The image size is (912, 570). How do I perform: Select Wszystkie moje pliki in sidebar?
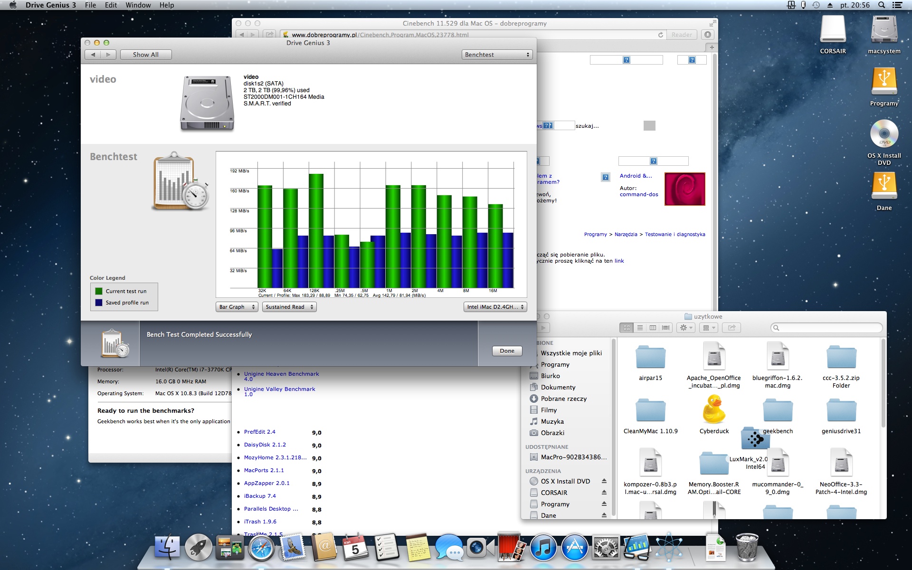[571, 353]
